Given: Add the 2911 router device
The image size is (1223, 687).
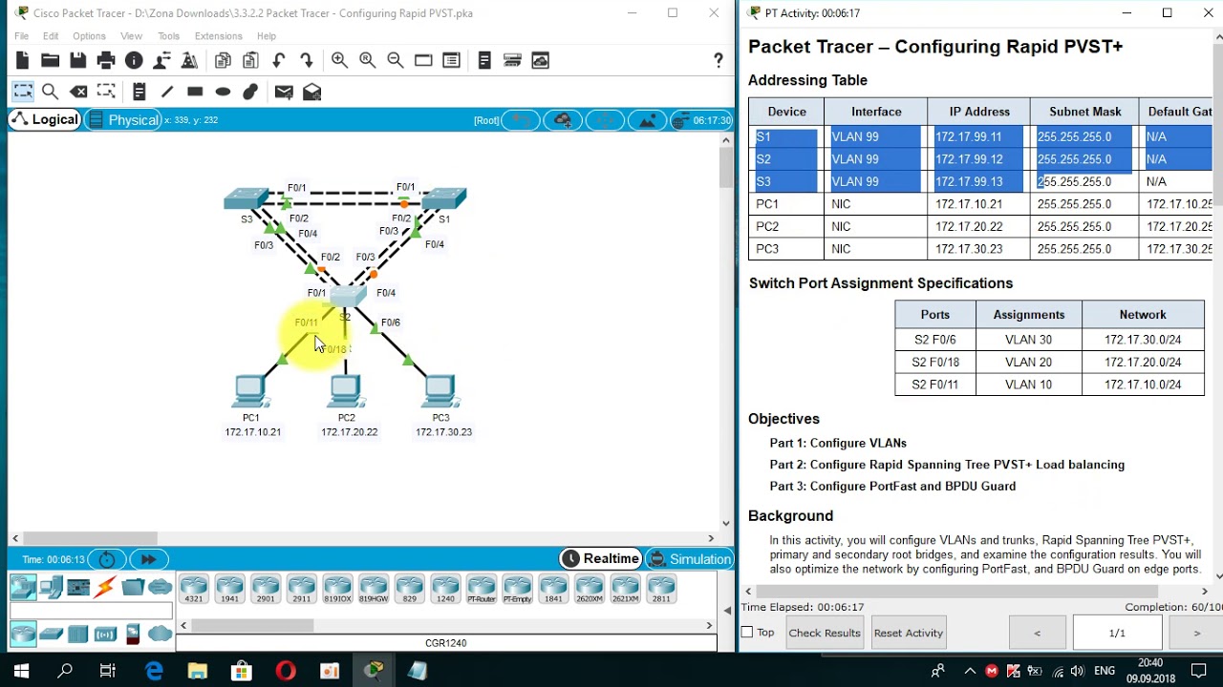Looking at the screenshot, I should pyautogui.click(x=302, y=589).
